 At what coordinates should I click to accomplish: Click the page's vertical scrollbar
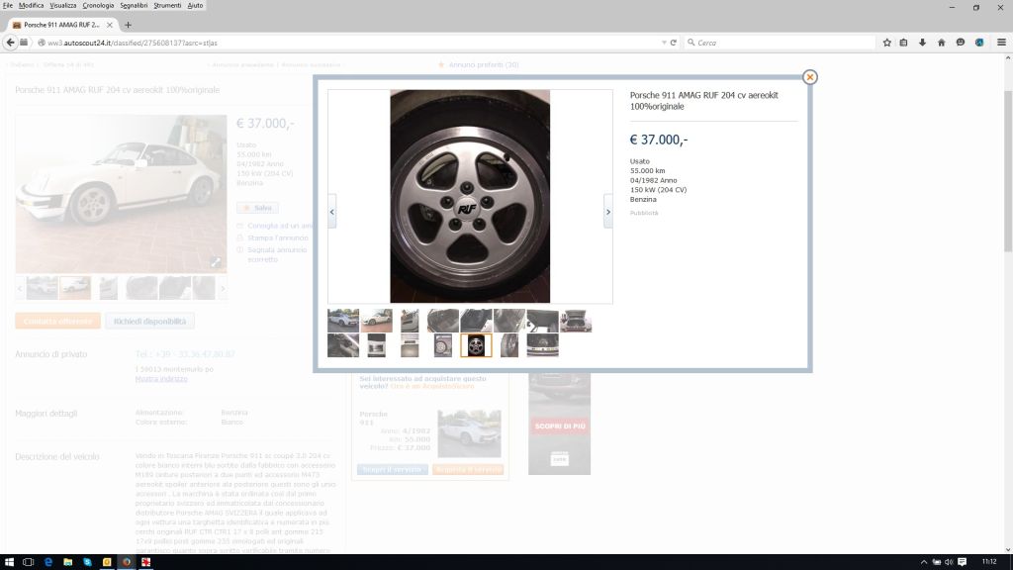[x=1008, y=171]
